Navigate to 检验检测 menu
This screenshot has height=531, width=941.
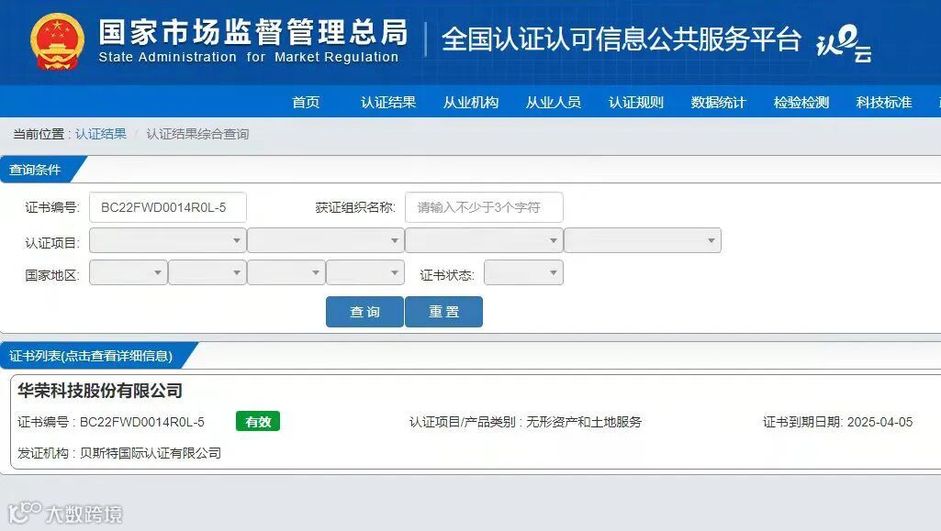tap(801, 102)
